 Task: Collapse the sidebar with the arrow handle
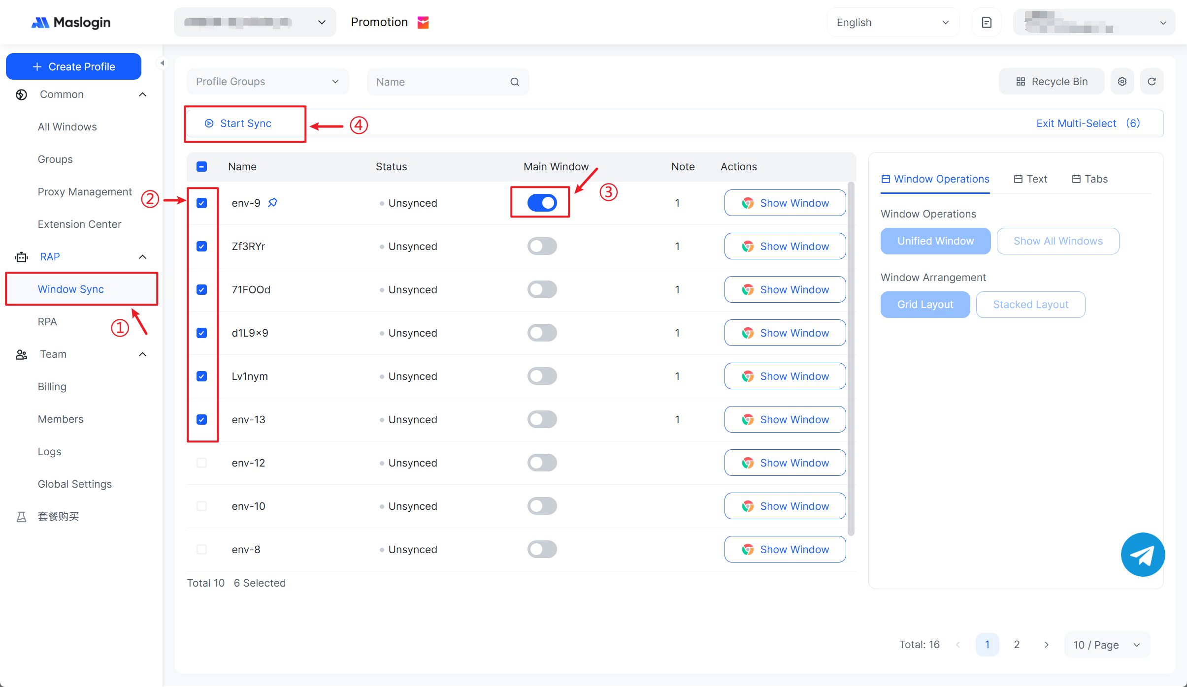(162, 63)
